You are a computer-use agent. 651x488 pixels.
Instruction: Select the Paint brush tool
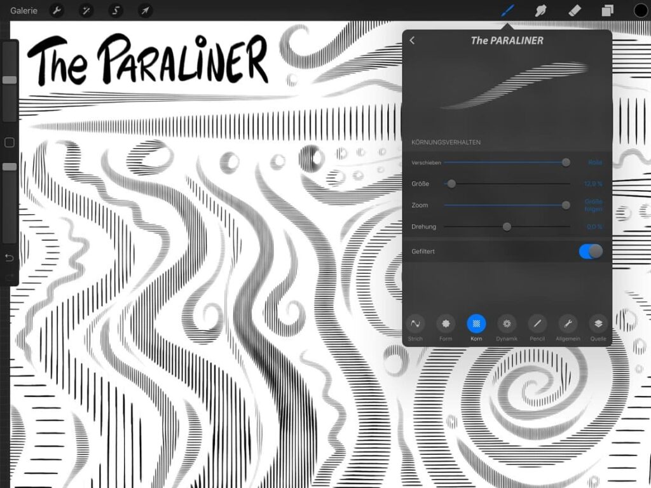[507, 10]
